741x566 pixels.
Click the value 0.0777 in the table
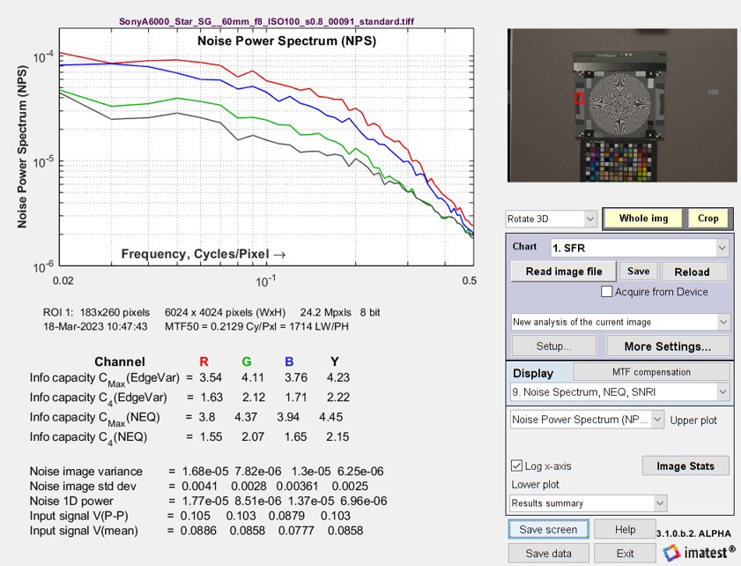tap(296, 531)
